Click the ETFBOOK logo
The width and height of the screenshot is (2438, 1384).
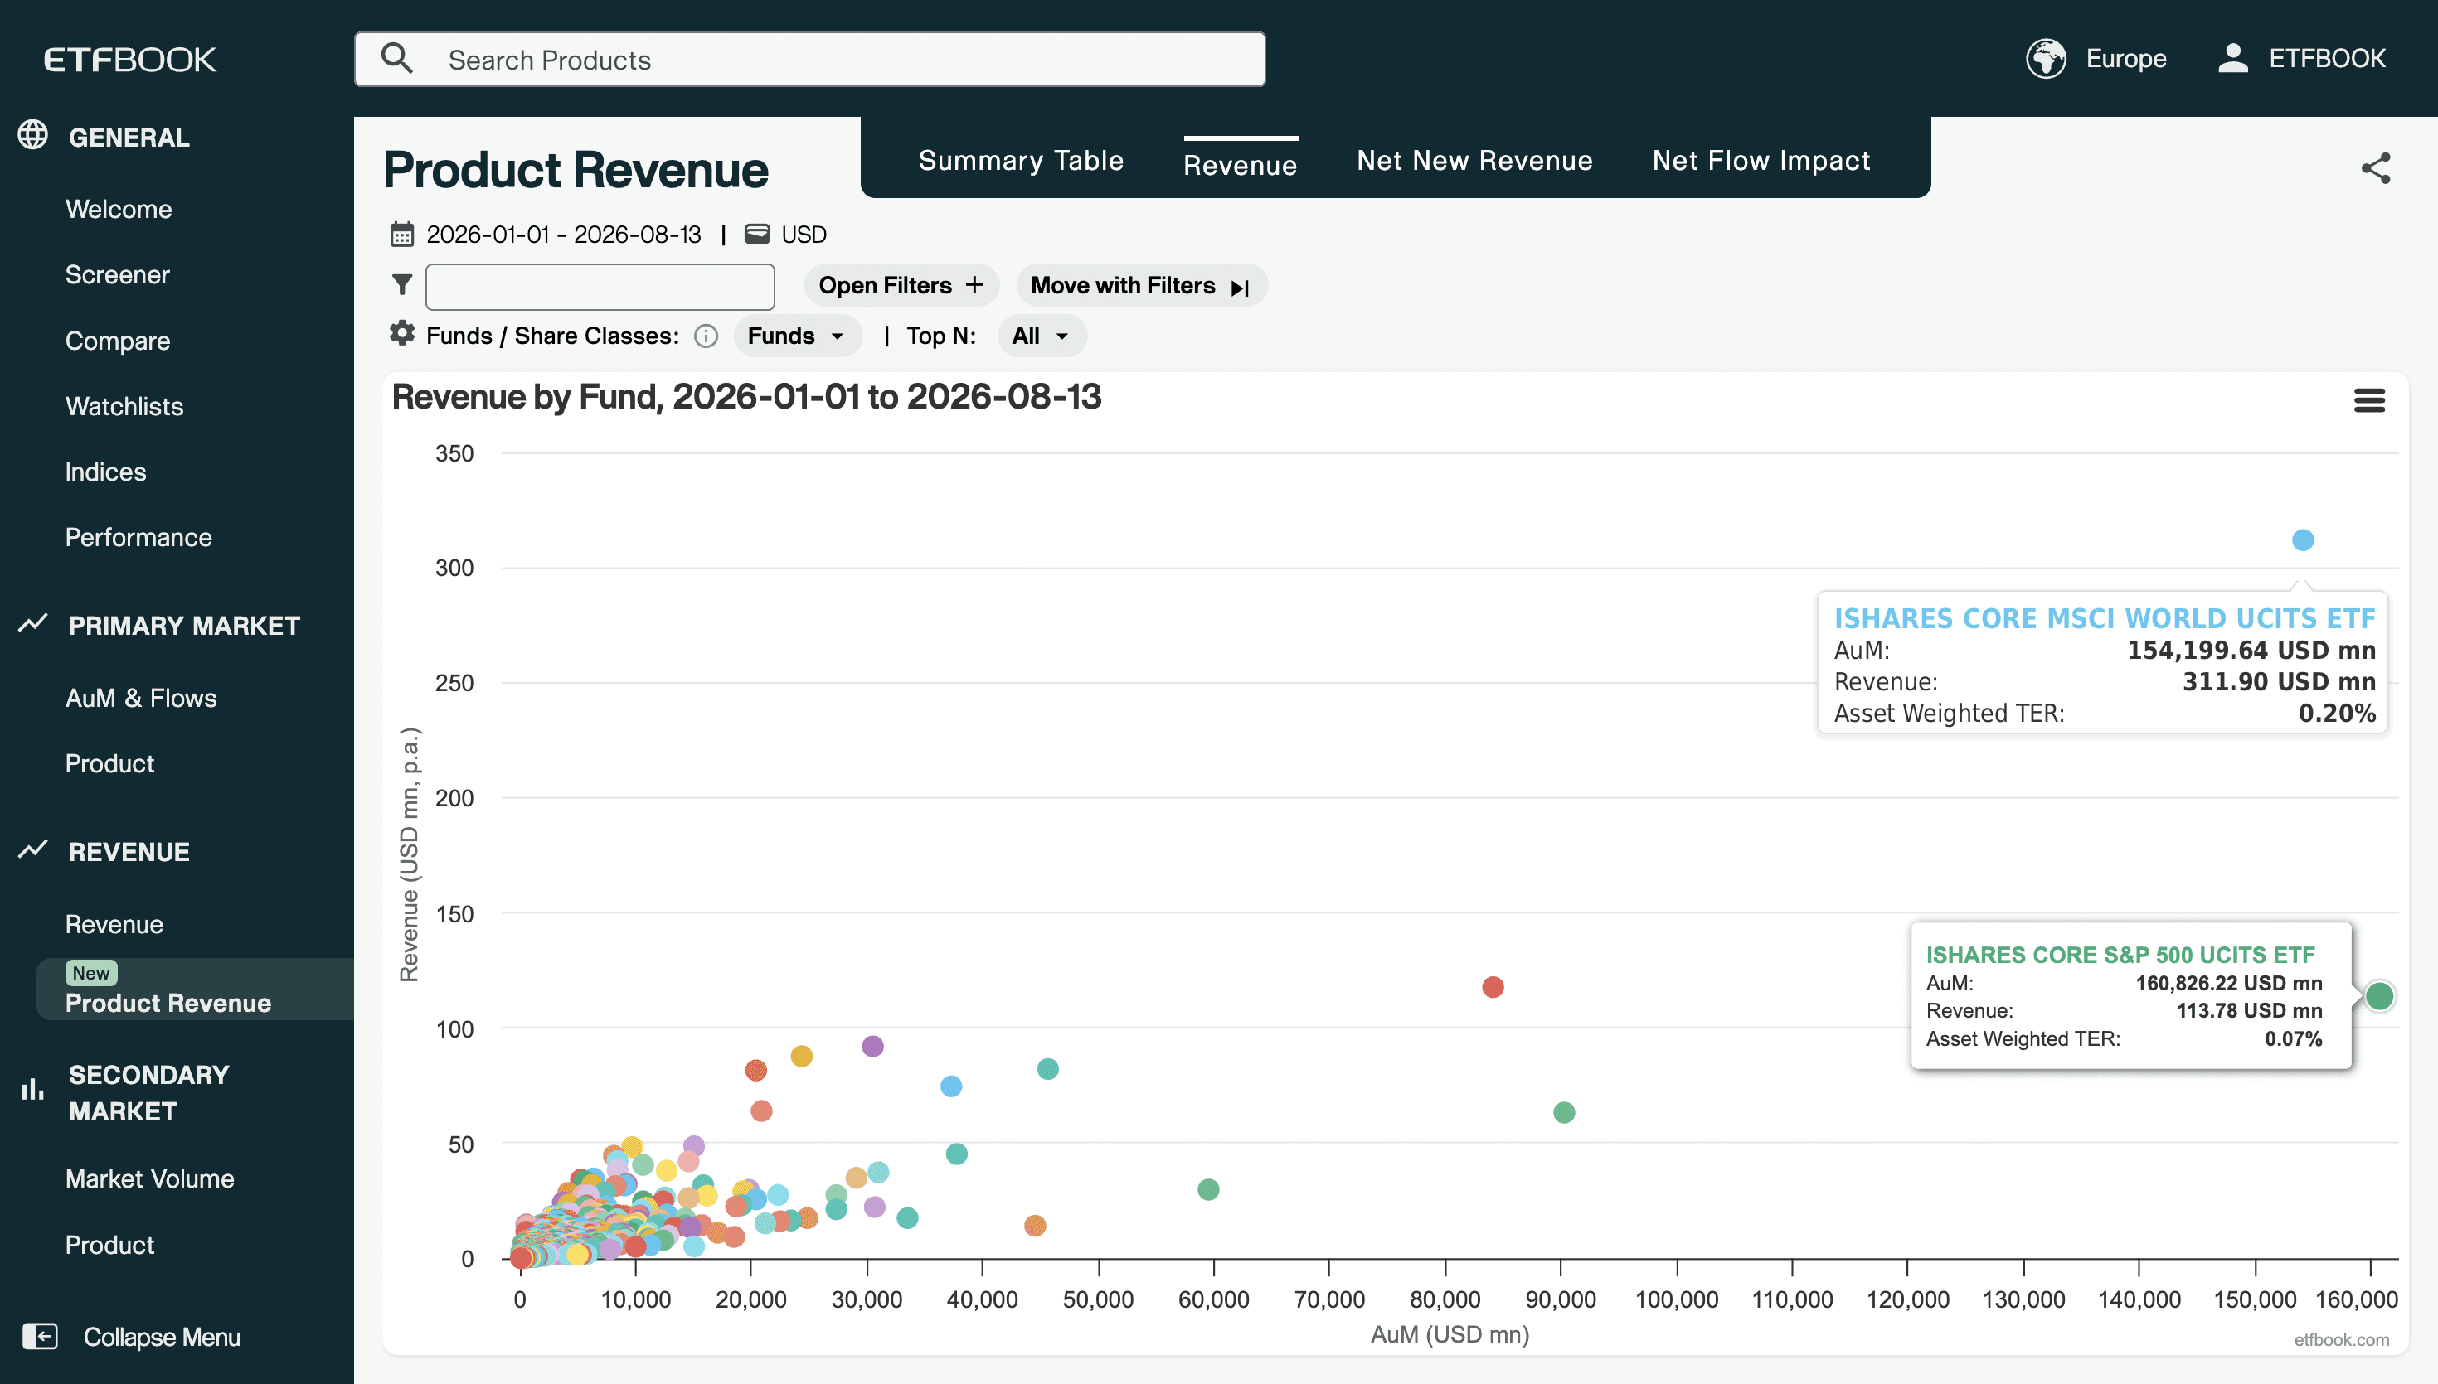[x=130, y=59]
